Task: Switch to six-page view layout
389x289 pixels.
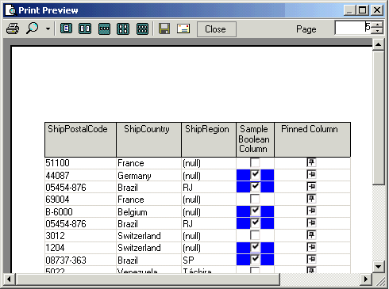Action: tap(142, 29)
